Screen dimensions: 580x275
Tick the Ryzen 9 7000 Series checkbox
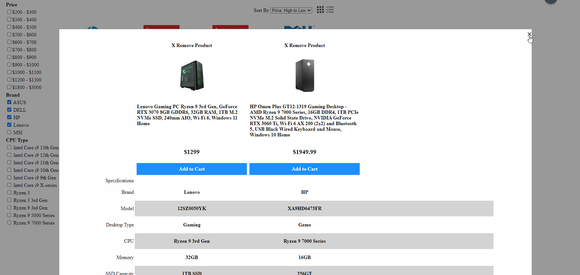pos(9,223)
